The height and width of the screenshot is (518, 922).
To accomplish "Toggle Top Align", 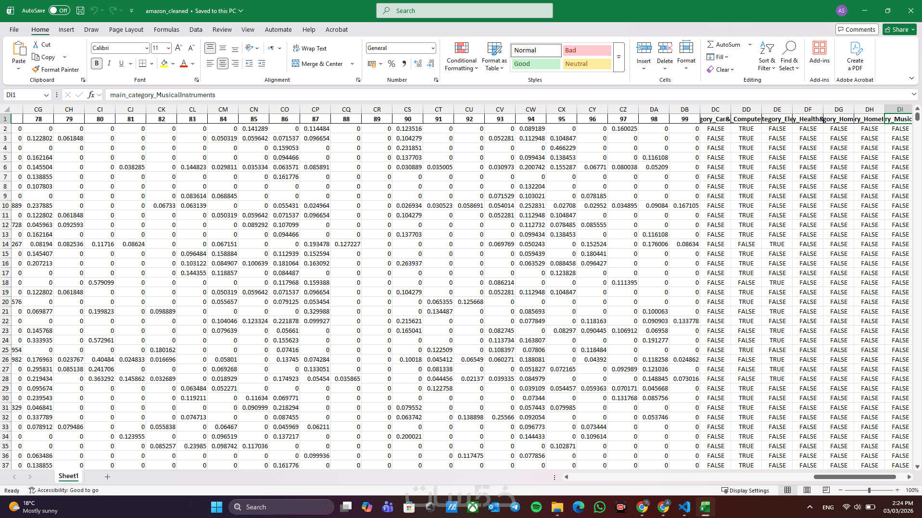I will tap(210, 48).
